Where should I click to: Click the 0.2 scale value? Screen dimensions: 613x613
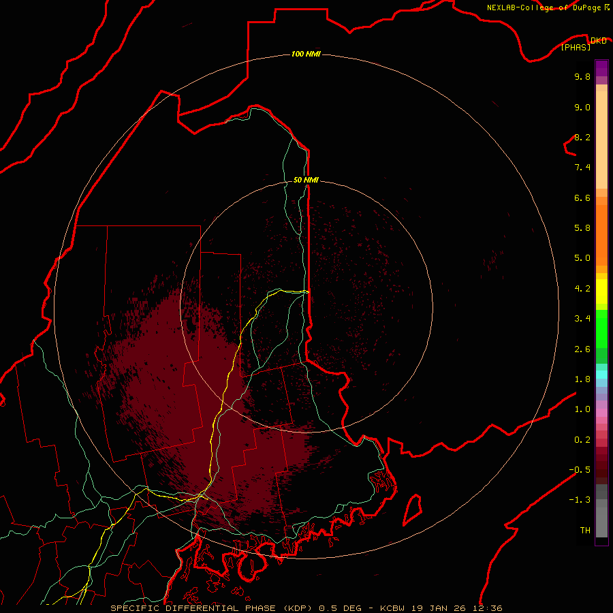(x=582, y=440)
